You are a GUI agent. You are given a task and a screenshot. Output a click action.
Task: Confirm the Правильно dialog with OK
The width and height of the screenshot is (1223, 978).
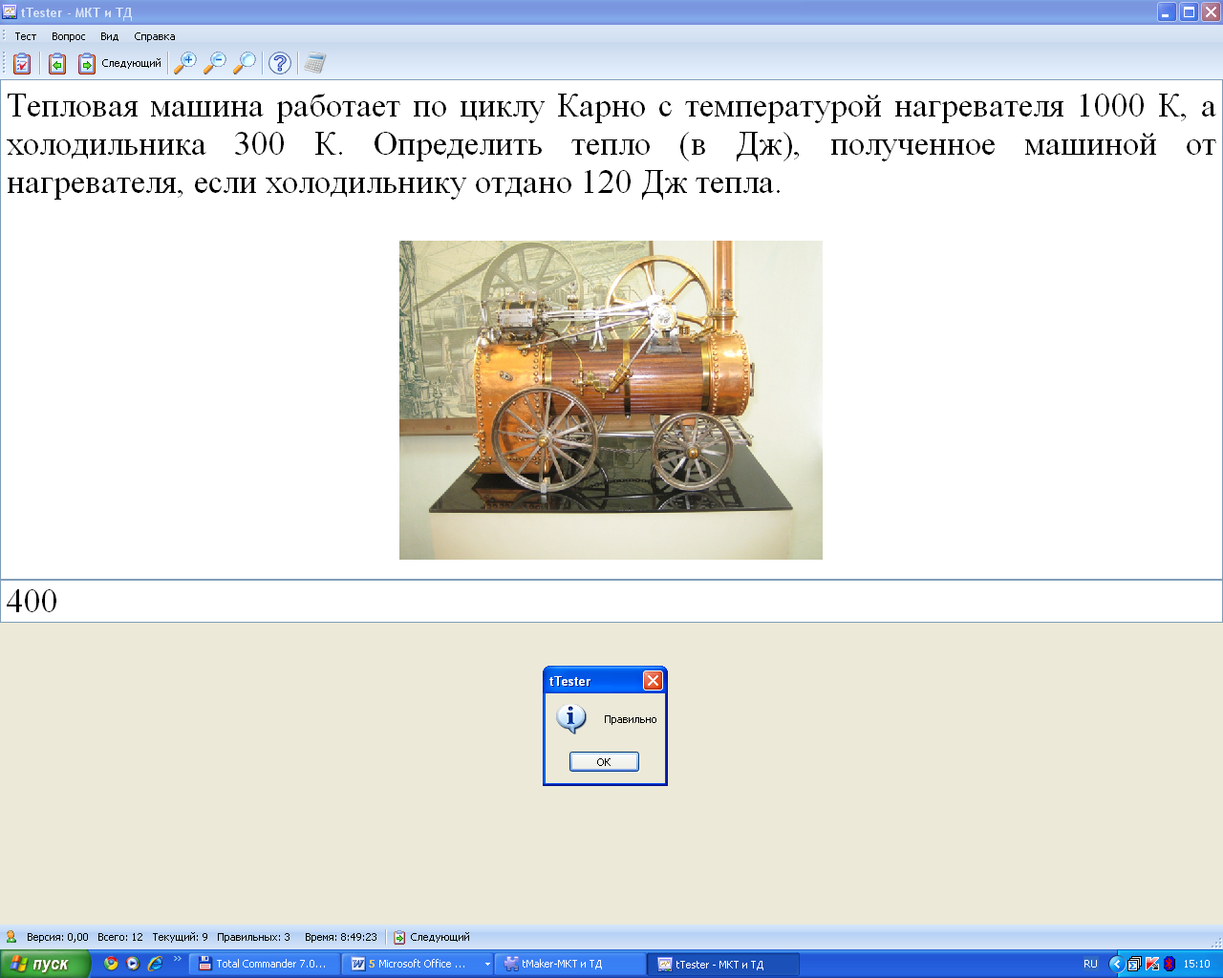click(604, 761)
